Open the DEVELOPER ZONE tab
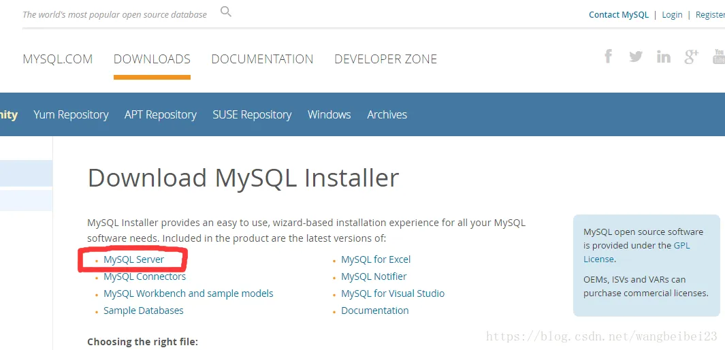Image resolution: width=725 pixels, height=350 pixels. (385, 59)
